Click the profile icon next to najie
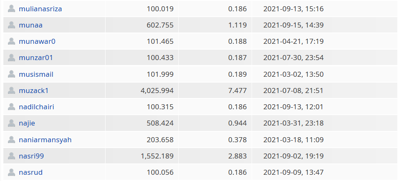This screenshot has height=181, width=399. coord(11,123)
